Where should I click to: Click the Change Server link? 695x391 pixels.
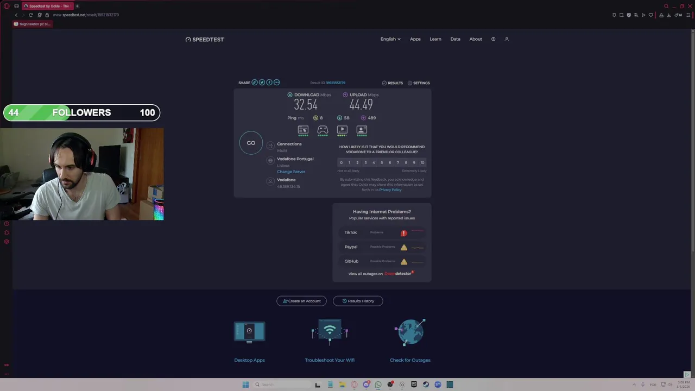click(291, 172)
